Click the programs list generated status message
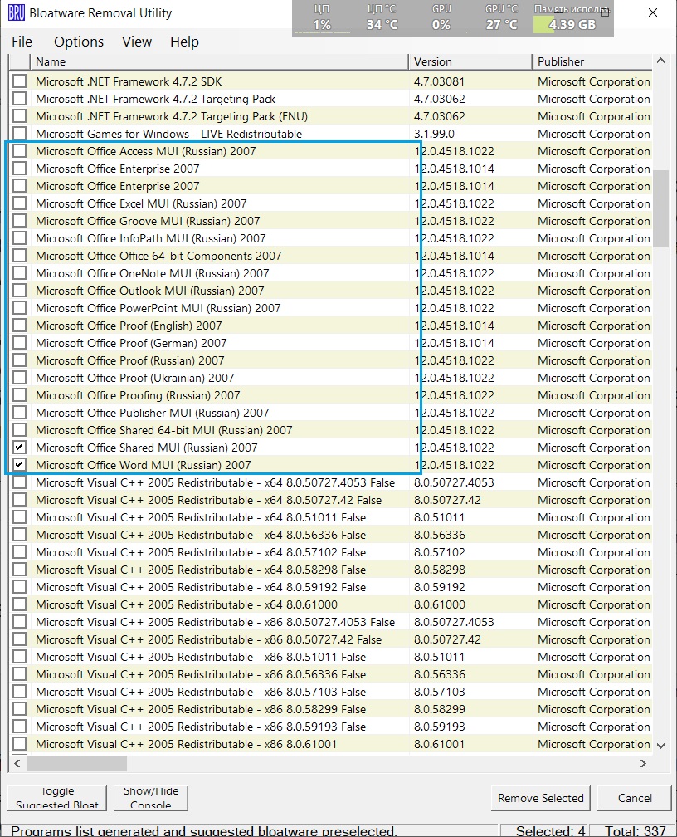Screen dimensions: 677x837 click(x=204, y=830)
